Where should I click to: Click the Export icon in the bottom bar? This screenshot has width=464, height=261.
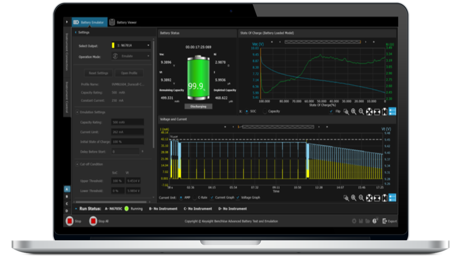pos(386,221)
